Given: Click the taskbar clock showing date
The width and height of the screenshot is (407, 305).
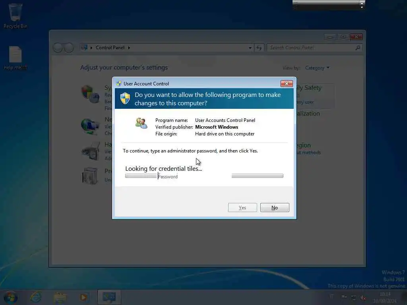Looking at the screenshot, I should coord(385,297).
